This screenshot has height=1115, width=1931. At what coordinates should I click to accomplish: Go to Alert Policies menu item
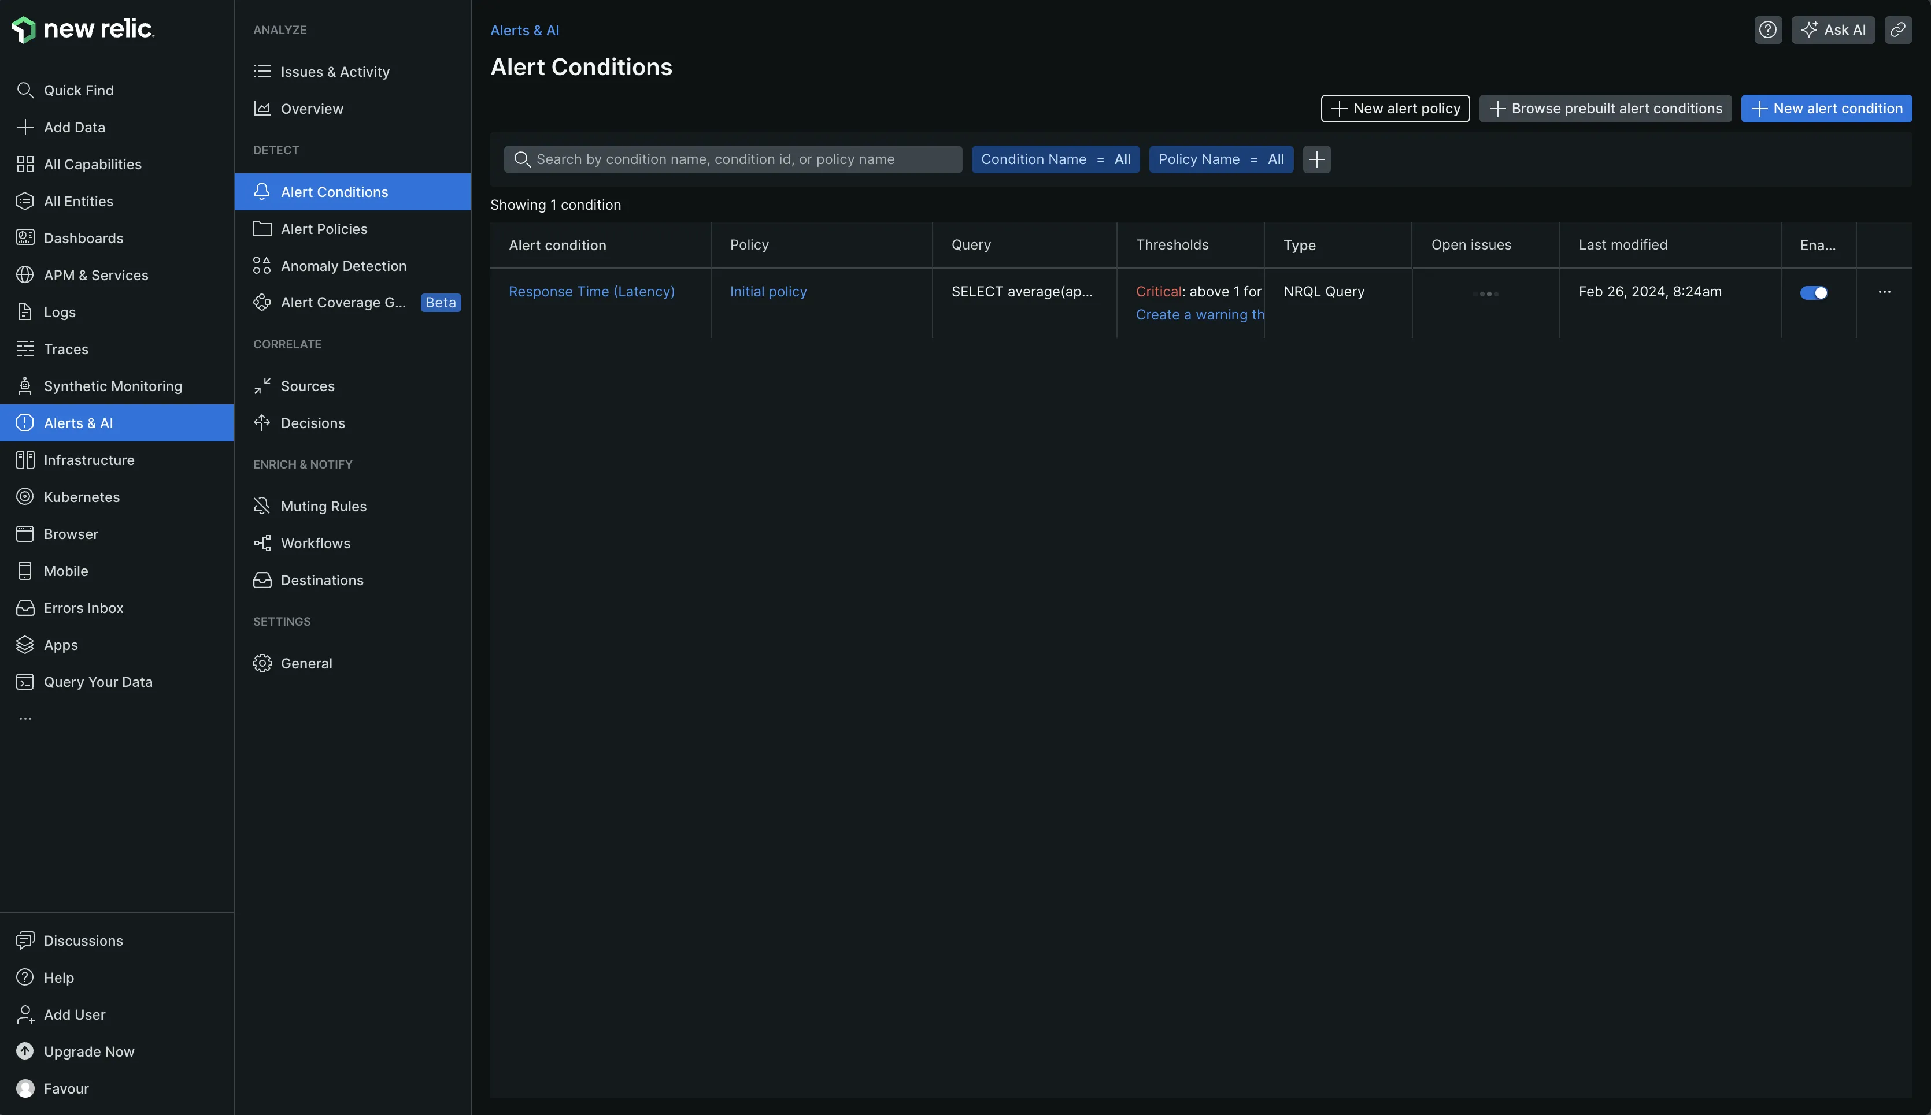(x=323, y=229)
